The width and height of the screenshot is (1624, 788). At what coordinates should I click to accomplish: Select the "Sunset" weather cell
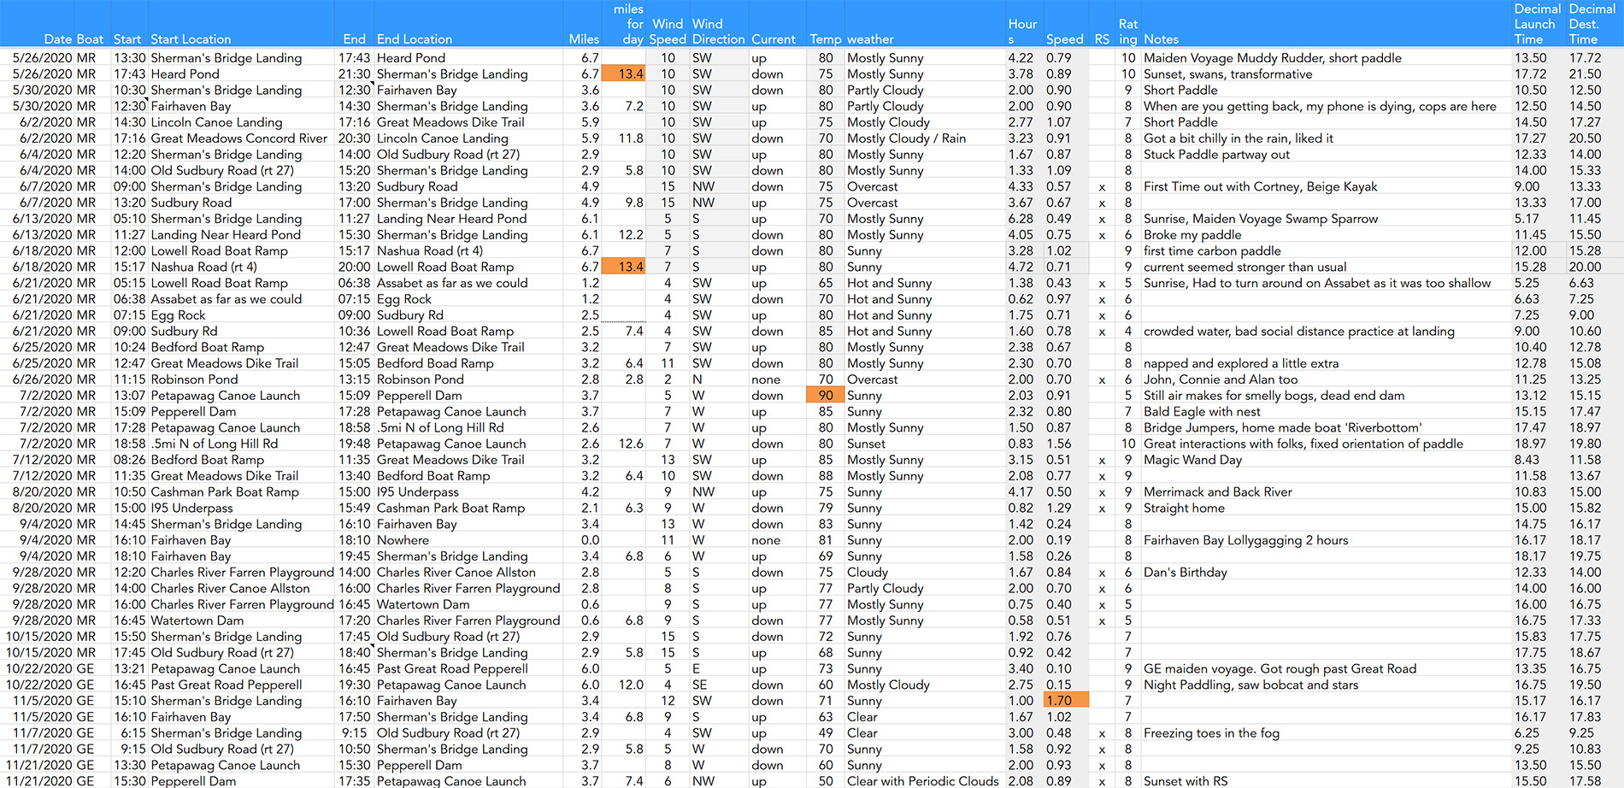866,444
